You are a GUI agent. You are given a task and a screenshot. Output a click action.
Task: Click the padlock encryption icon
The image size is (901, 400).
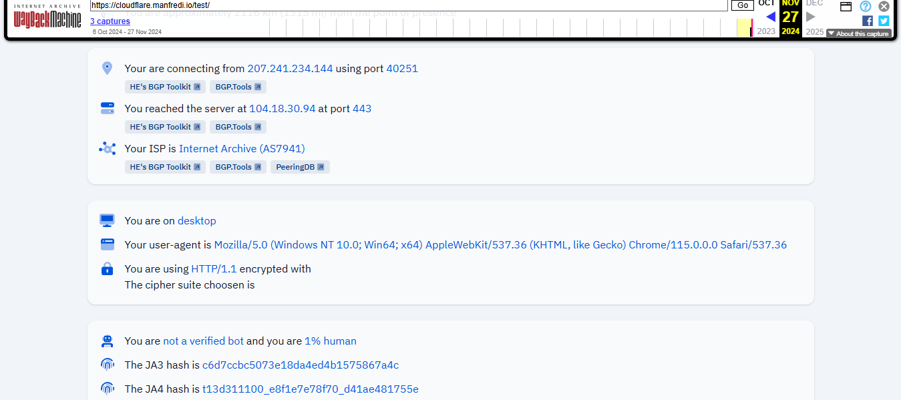coord(108,268)
